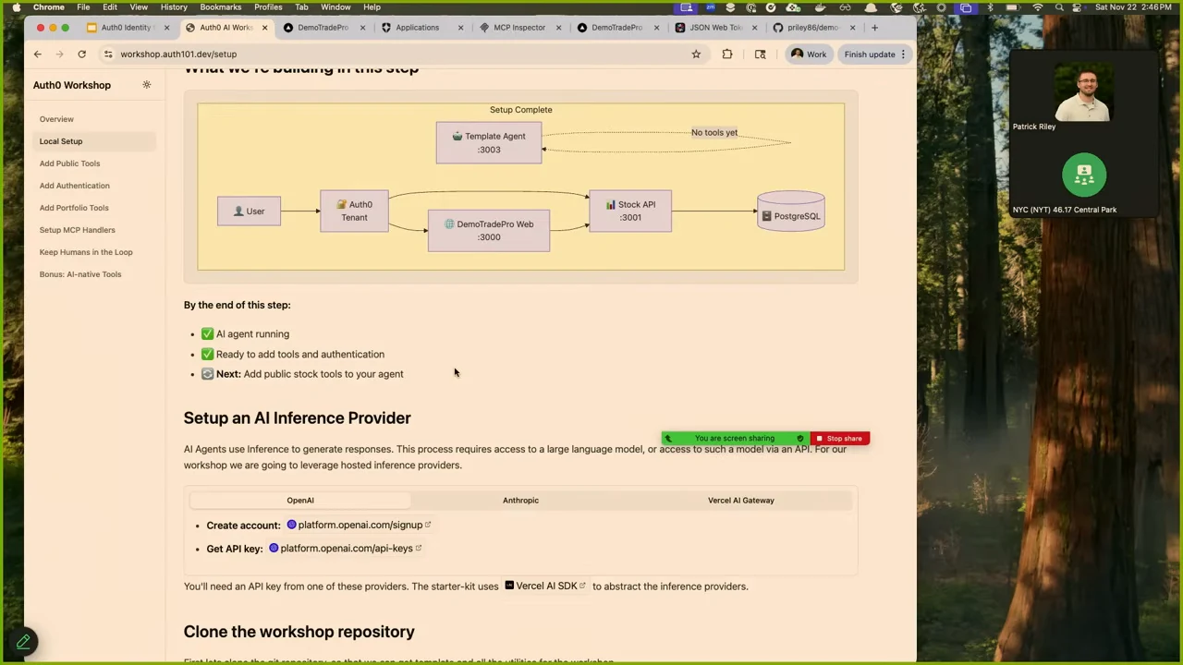
Task: Click the pencil annotate icon at bottom left
Action: coord(23,642)
